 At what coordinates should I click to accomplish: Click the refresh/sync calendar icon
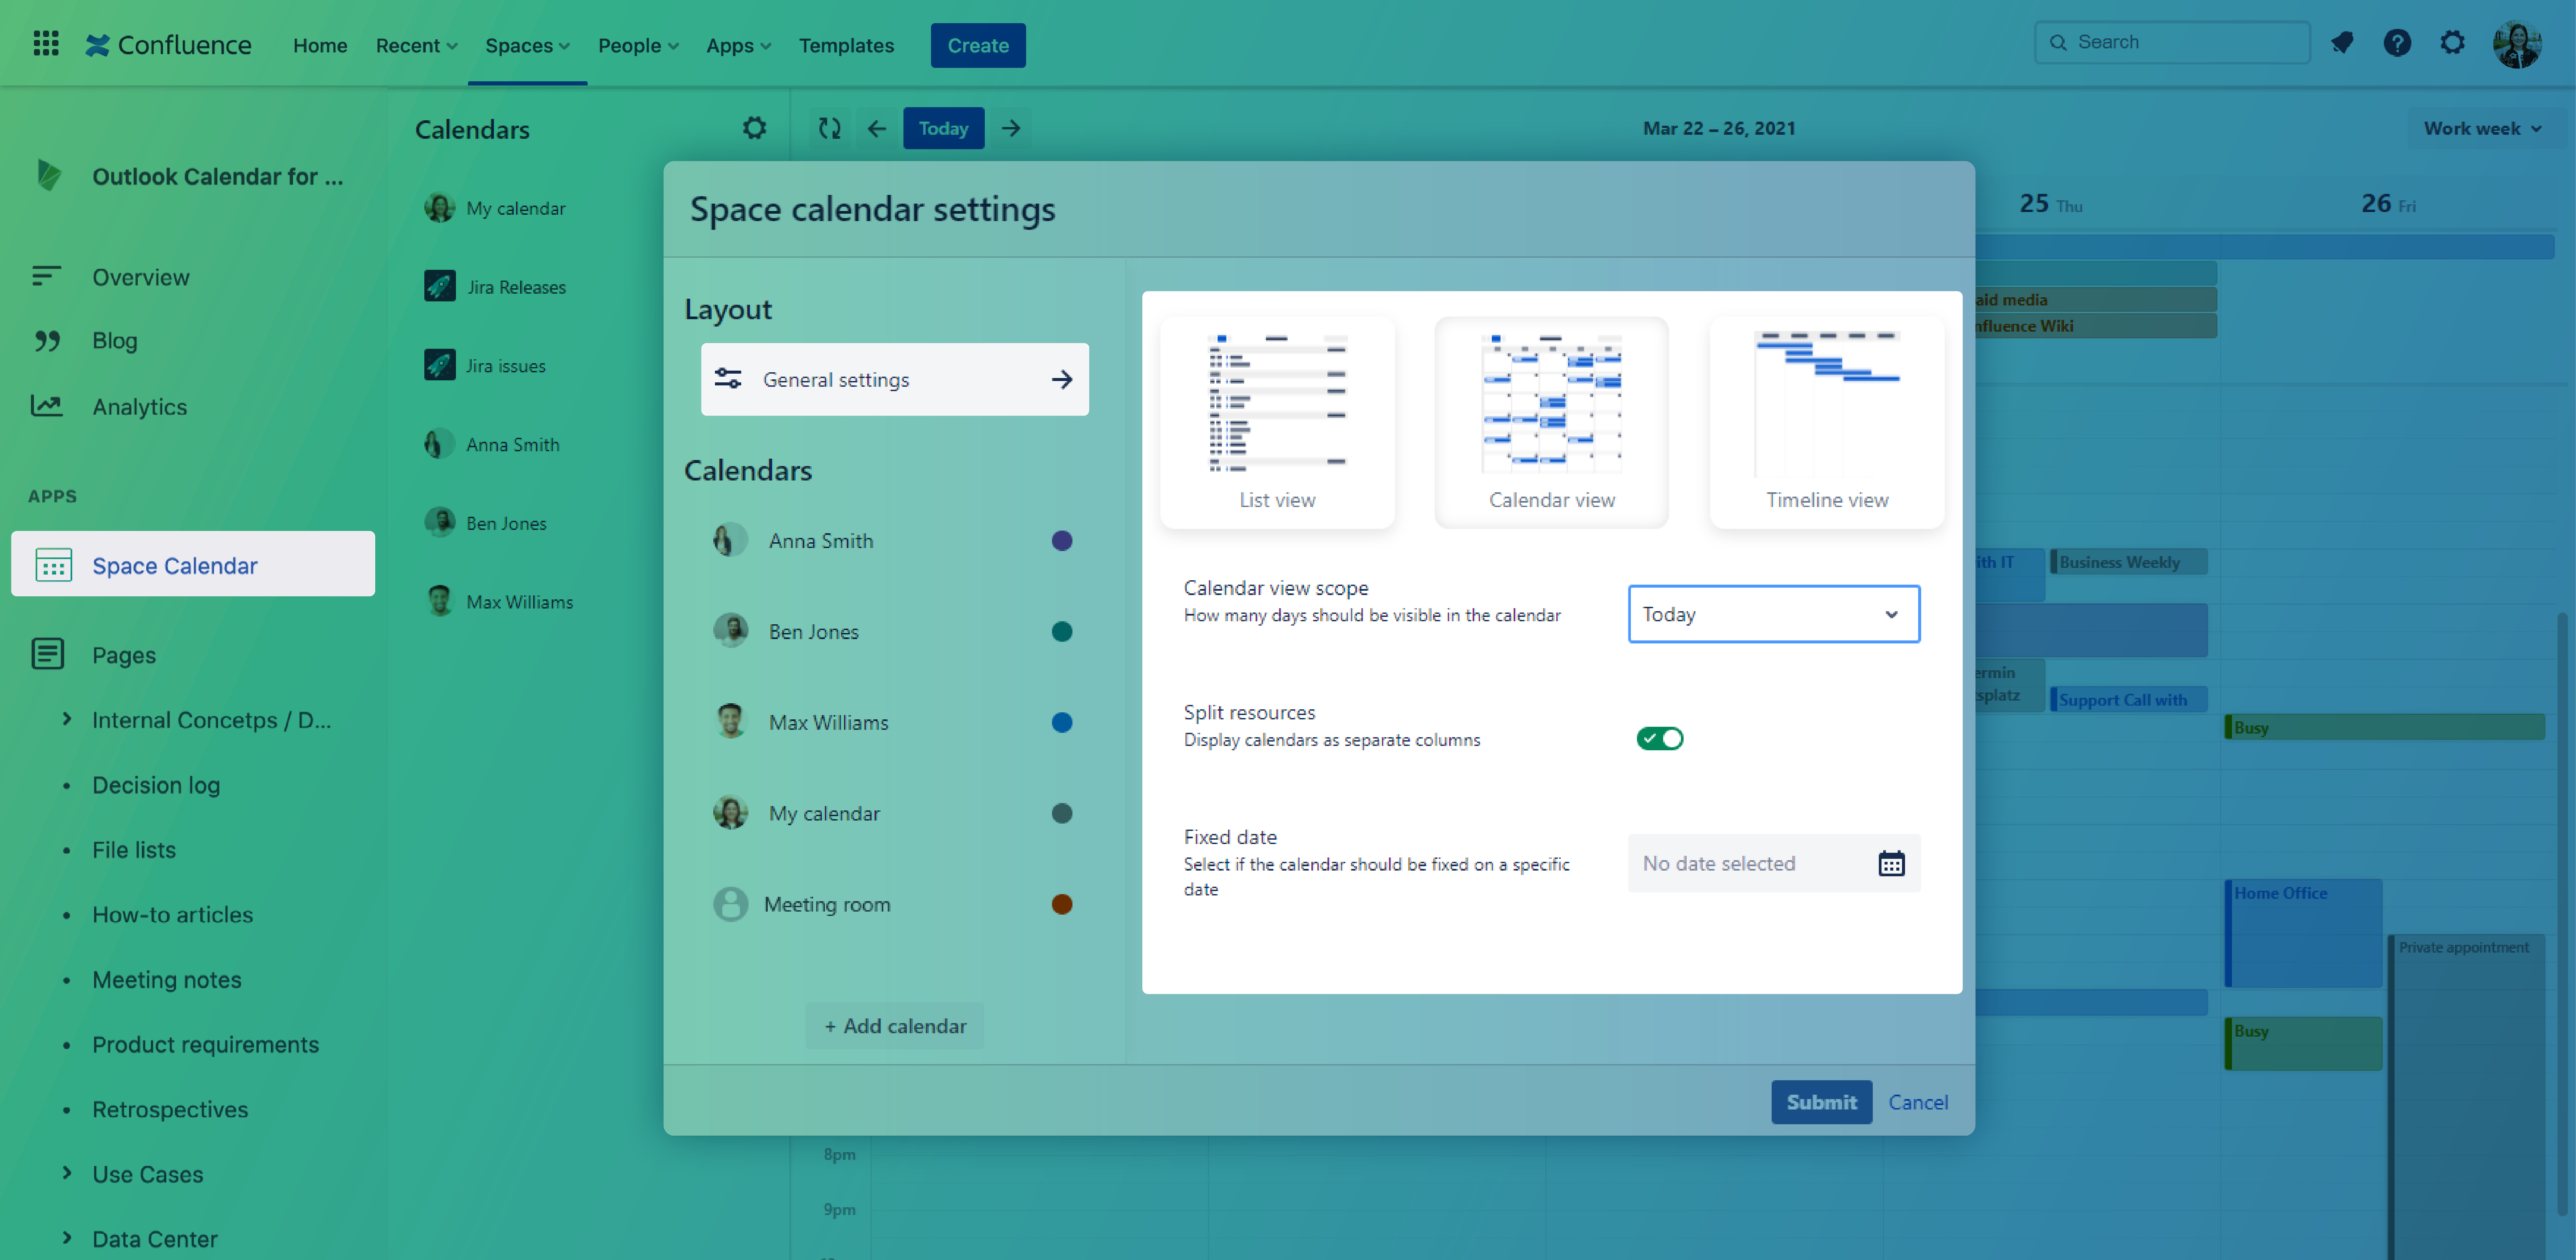point(829,128)
